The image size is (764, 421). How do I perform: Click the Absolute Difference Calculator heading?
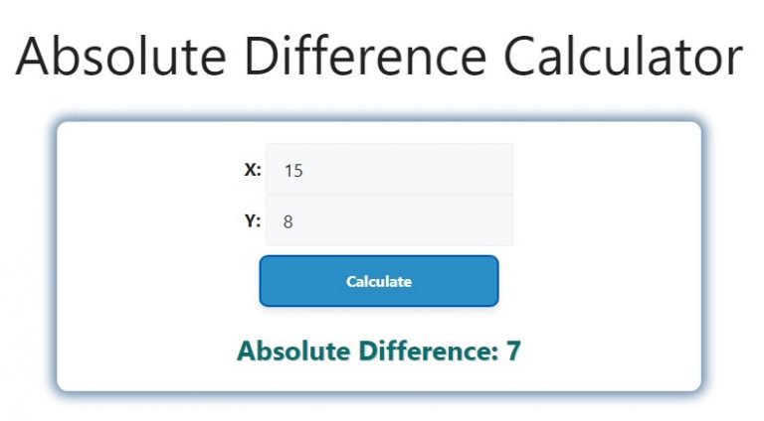click(x=379, y=57)
